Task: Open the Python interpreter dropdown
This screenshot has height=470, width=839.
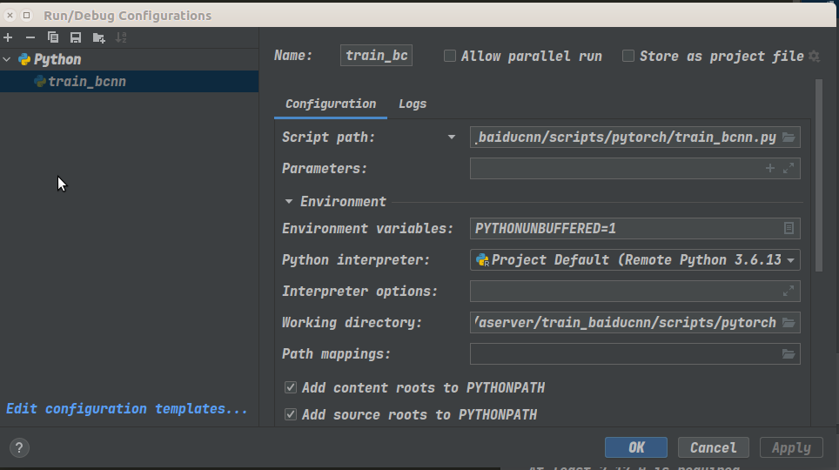Action: coord(634,260)
